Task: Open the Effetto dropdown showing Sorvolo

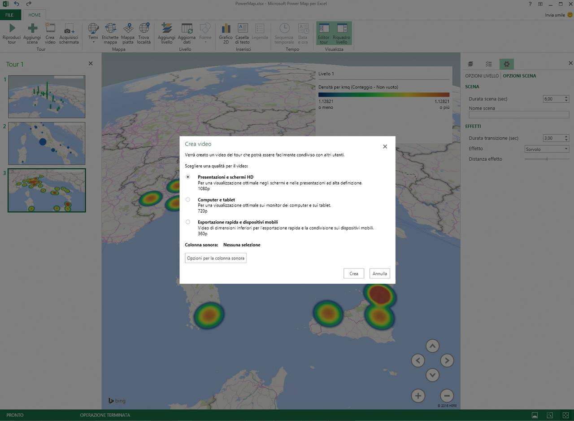Action: pos(547,149)
